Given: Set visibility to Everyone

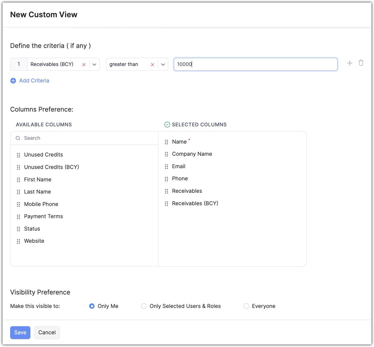Looking at the screenshot, I should click(246, 306).
